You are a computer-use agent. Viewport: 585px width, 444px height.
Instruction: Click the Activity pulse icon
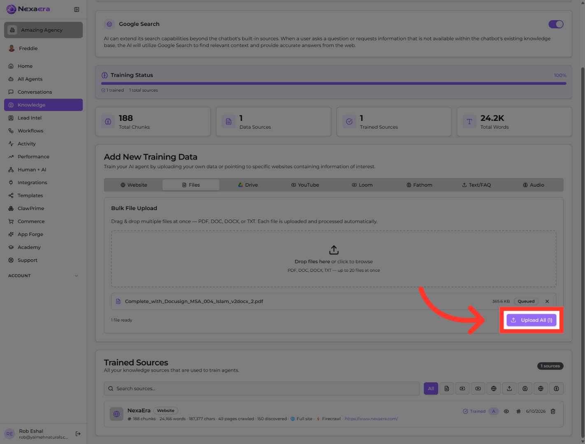[x=11, y=144]
